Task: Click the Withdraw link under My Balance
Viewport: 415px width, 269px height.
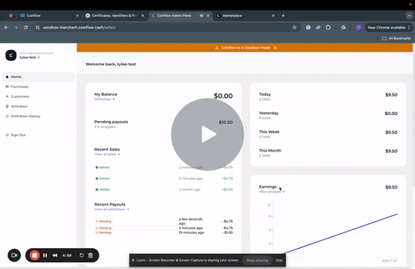Action: 105,99
